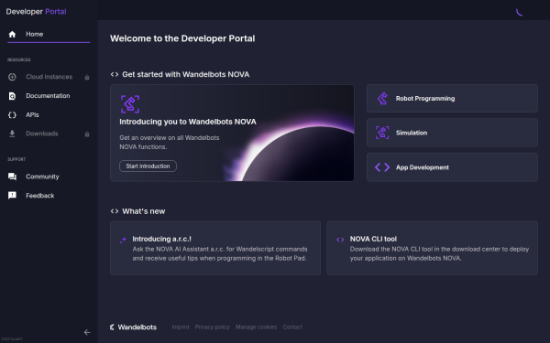This screenshot has width=550, height=343.
Task: Click brackets icon on NOVA CLI card
Action: coord(340,240)
